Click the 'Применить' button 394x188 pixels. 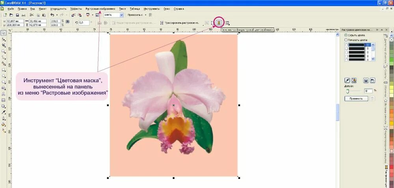(x=356, y=99)
